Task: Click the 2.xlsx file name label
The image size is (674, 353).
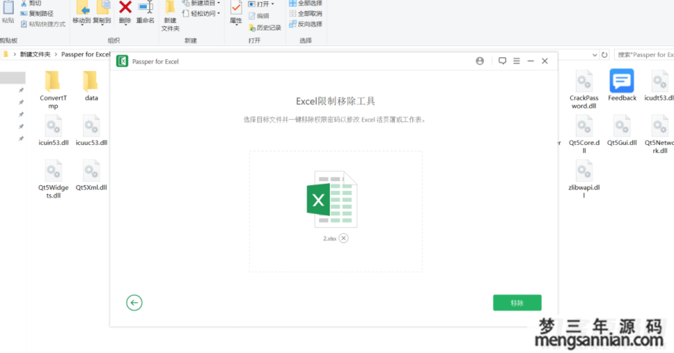Action: point(330,238)
